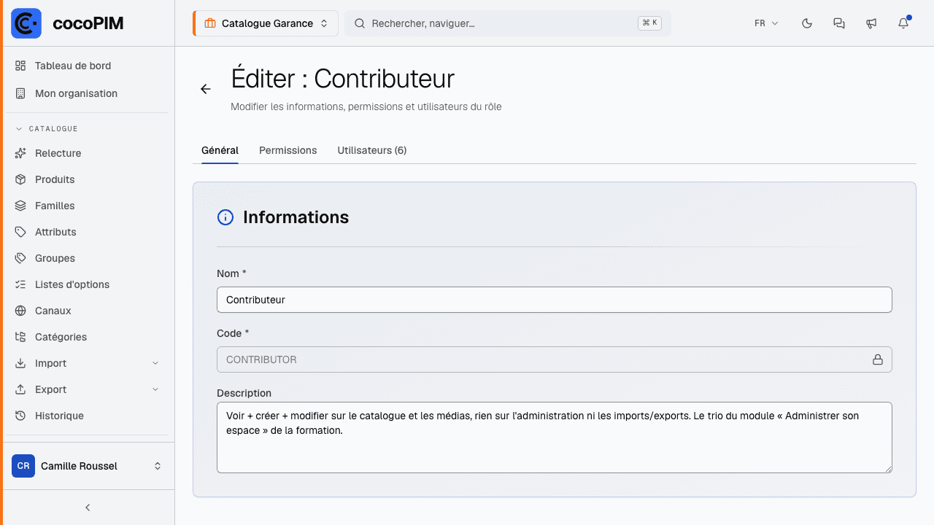Viewport: 934px width, 525px height.
Task: Click the lock icon in the Code field
Action: coord(878,359)
